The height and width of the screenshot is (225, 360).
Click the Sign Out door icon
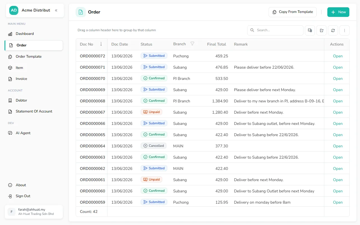pyautogui.click(x=10, y=196)
